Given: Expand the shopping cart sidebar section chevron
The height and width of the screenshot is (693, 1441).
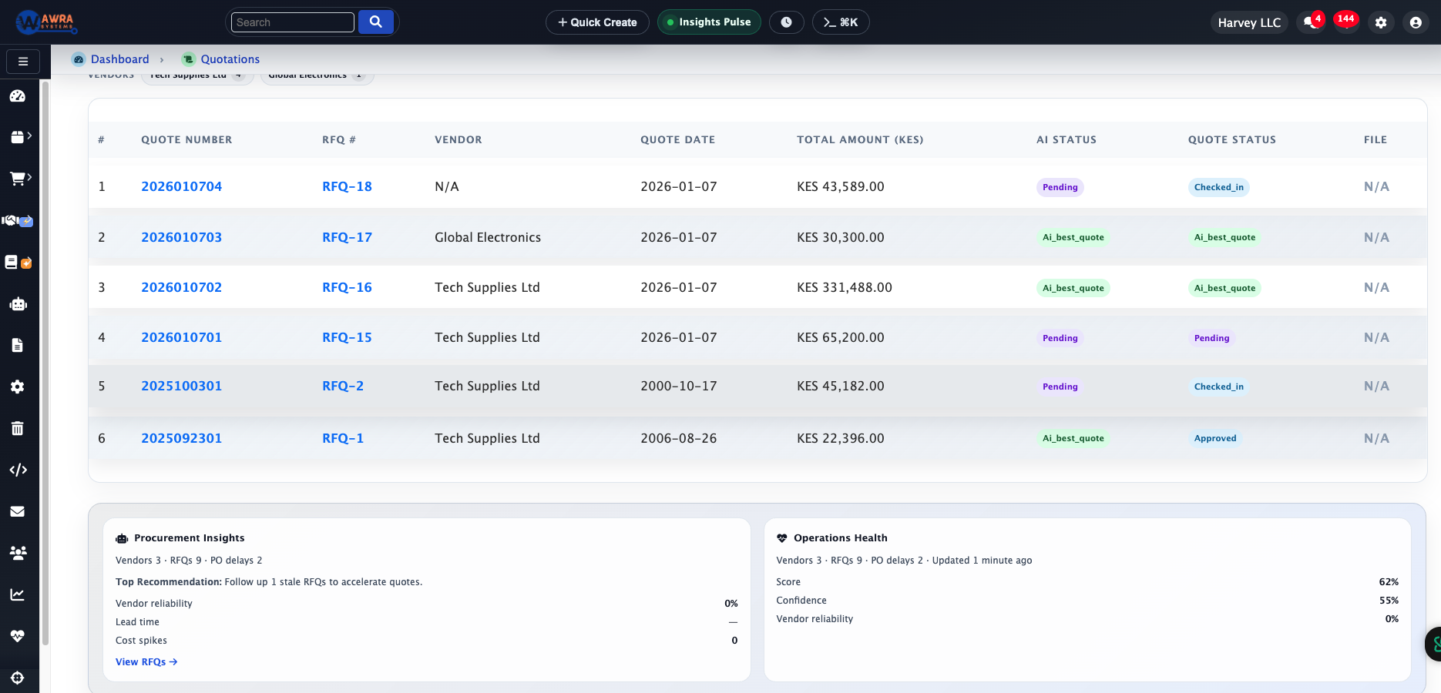Looking at the screenshot, I should click(x=29, y=176).
